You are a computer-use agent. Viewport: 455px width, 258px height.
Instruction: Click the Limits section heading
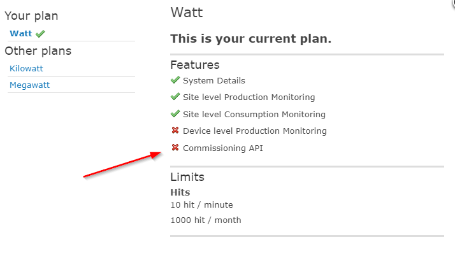point(187,177)
